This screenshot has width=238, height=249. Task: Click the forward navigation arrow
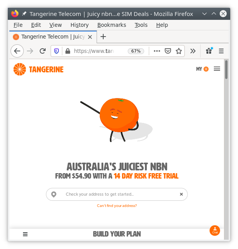(x=30, y=51)
